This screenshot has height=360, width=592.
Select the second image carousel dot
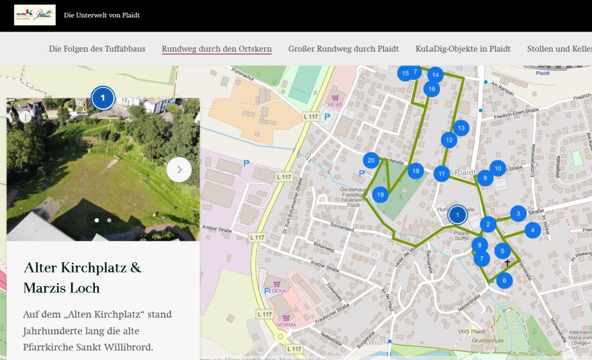[109, 220]
